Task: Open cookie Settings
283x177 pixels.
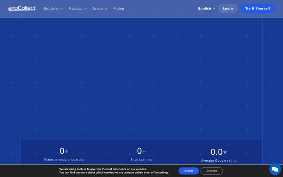Action: point(211,171)
